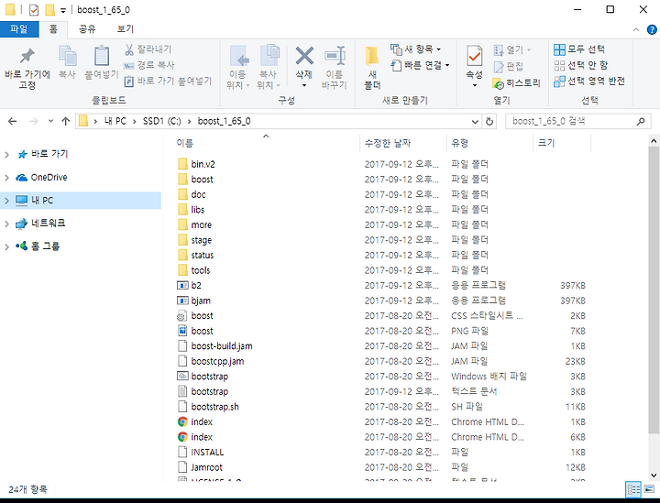
Task: Expand the address bar history dropdown
Action: (x=475, y=122)
